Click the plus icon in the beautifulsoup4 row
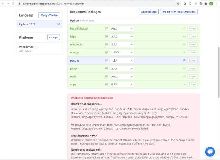 pyautogui.click(x=184, y=28)
